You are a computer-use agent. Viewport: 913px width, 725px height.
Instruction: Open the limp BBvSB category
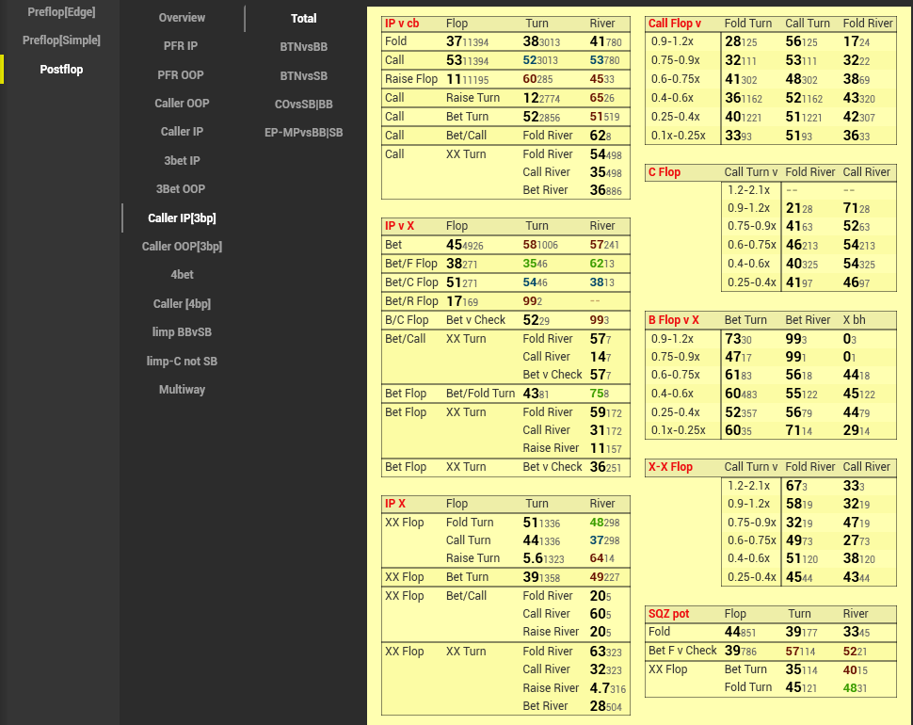coord(182,332)
